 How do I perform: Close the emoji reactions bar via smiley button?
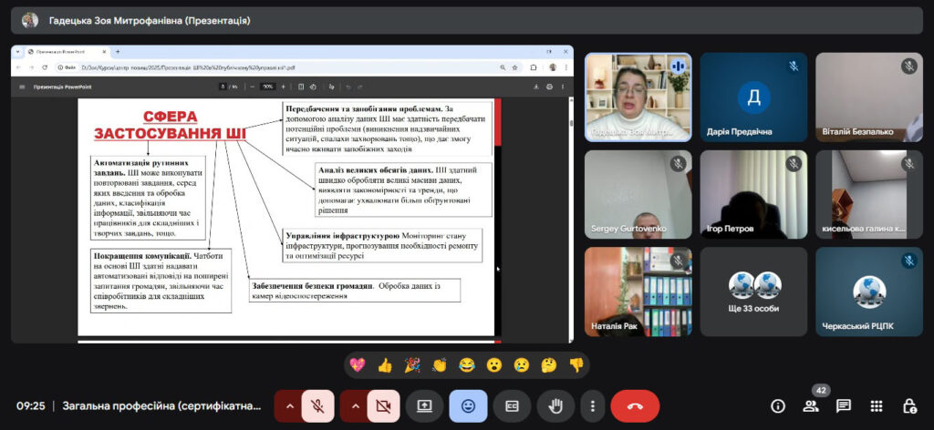[x=468, y=406]
